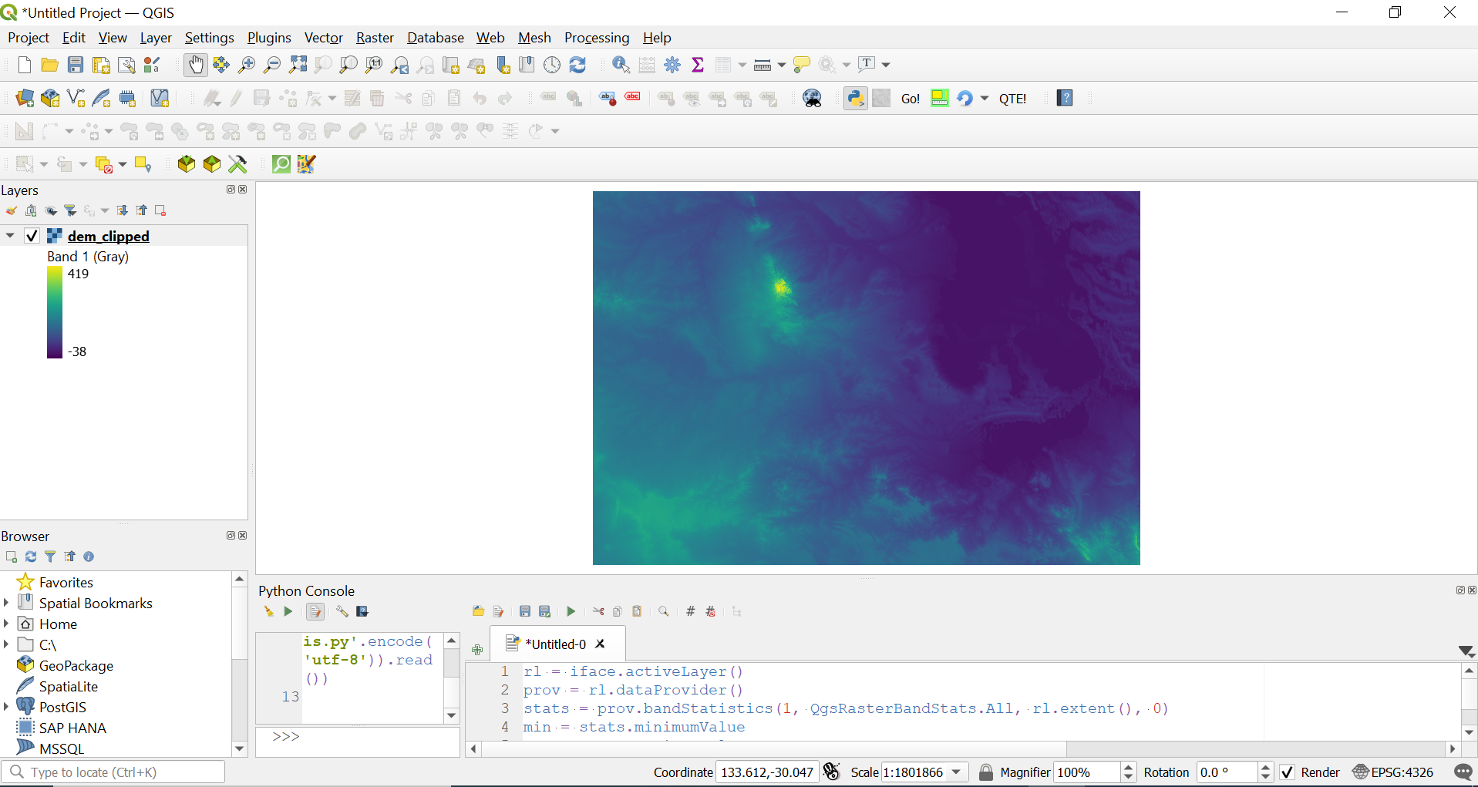This screenshot has width=1478, height=787.
Task: Toggle the Python script editor panel
Action: [315, 611]
